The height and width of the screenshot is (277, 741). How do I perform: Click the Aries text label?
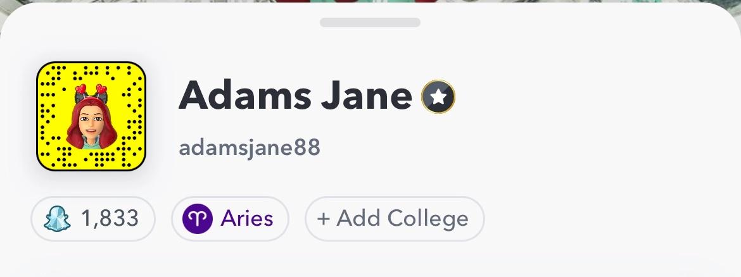[x=247, y=218]
